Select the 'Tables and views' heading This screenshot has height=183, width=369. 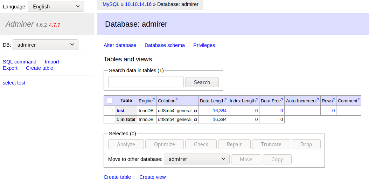coord(128,59)
